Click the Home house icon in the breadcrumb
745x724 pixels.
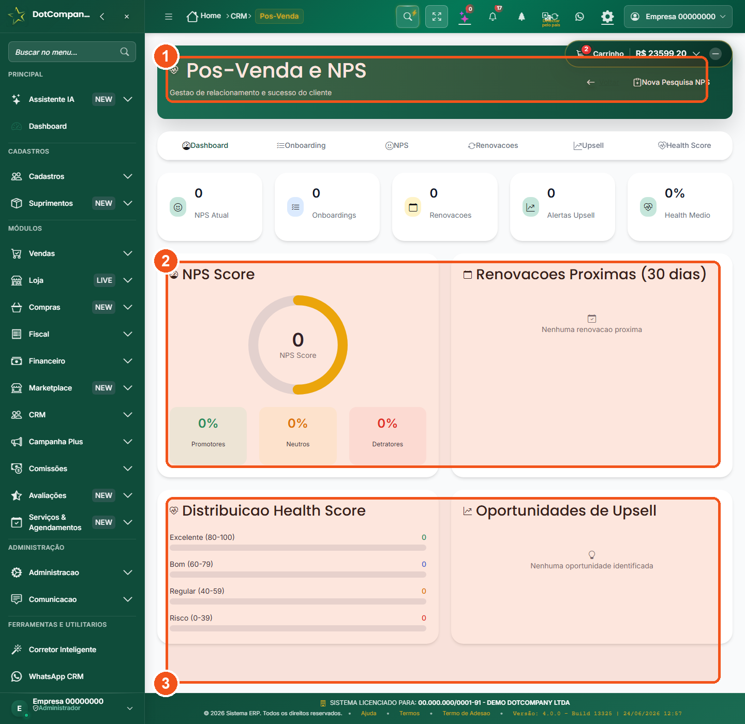(x=192, y=17)
